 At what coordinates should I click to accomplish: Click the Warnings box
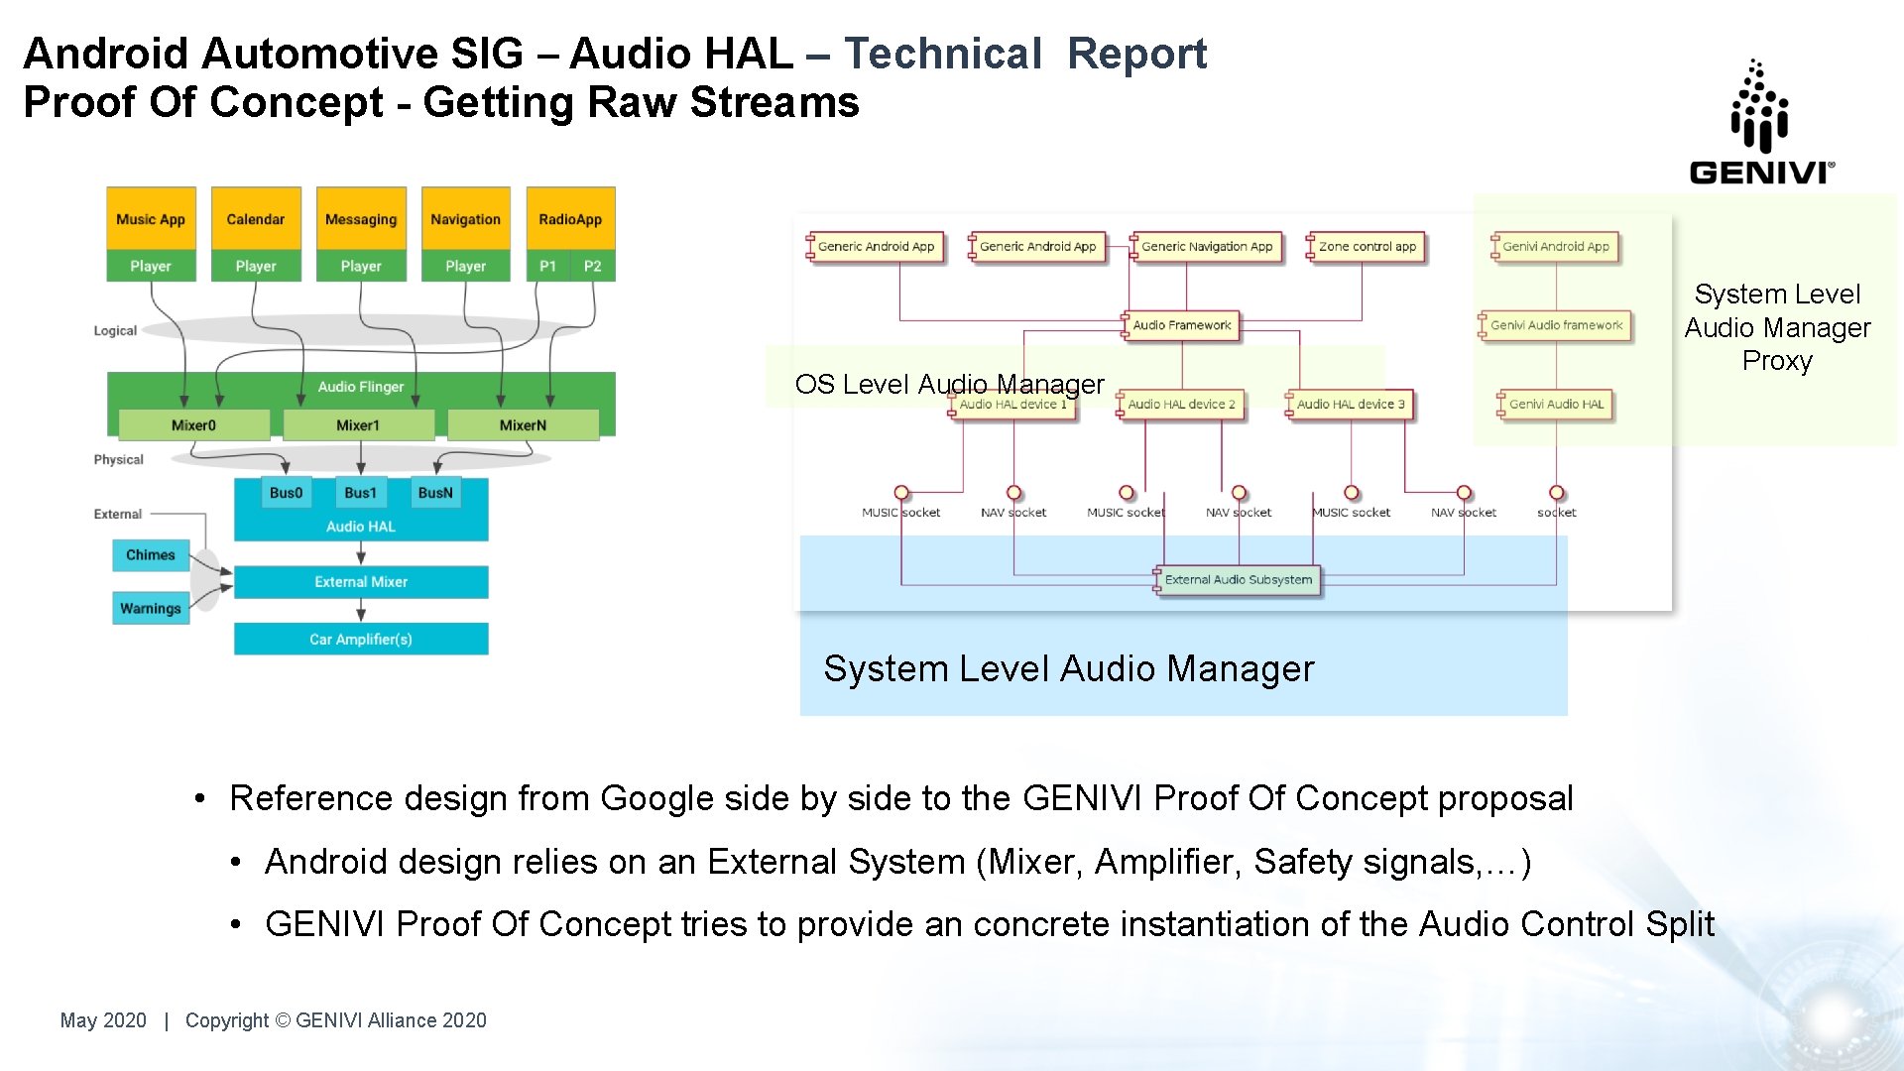pos(150,608)
